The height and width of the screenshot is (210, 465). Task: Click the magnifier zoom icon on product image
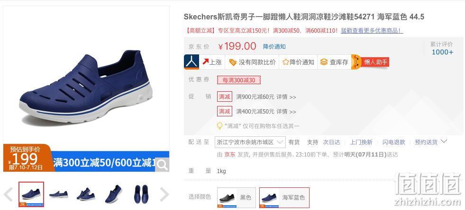[162, 165]
